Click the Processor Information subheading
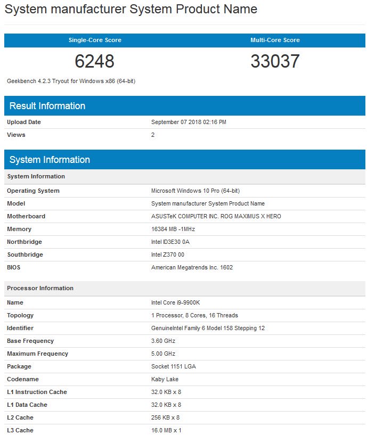The width and height of the screenshot is (367, 443). coord(185,288)
